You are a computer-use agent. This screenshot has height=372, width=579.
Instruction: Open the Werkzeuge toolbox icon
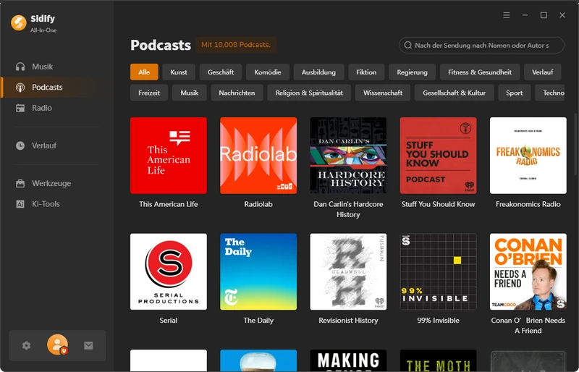[20, 183]
